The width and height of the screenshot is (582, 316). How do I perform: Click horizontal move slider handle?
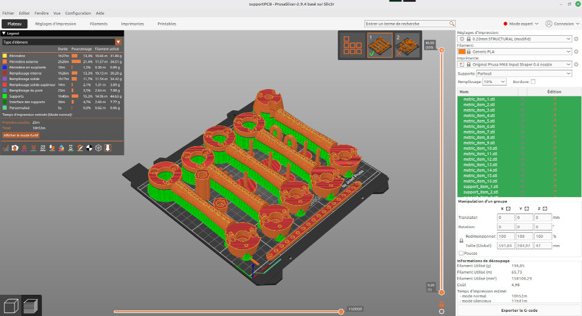tap(341, 312)
